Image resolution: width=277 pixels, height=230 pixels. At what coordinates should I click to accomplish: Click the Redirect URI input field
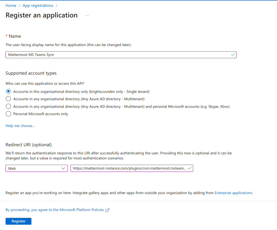[127, 168]
